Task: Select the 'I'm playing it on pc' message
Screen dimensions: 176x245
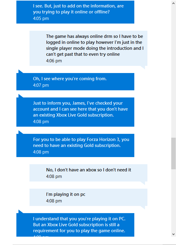Action: click(88, 197)
